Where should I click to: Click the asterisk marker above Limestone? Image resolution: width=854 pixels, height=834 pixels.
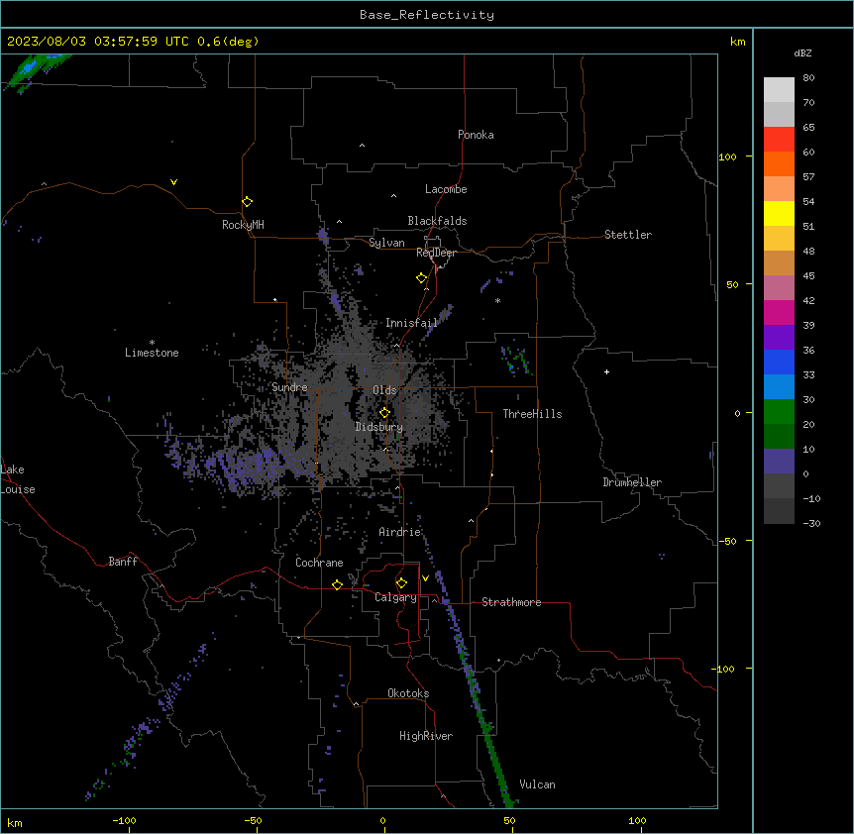coord(152,343)
